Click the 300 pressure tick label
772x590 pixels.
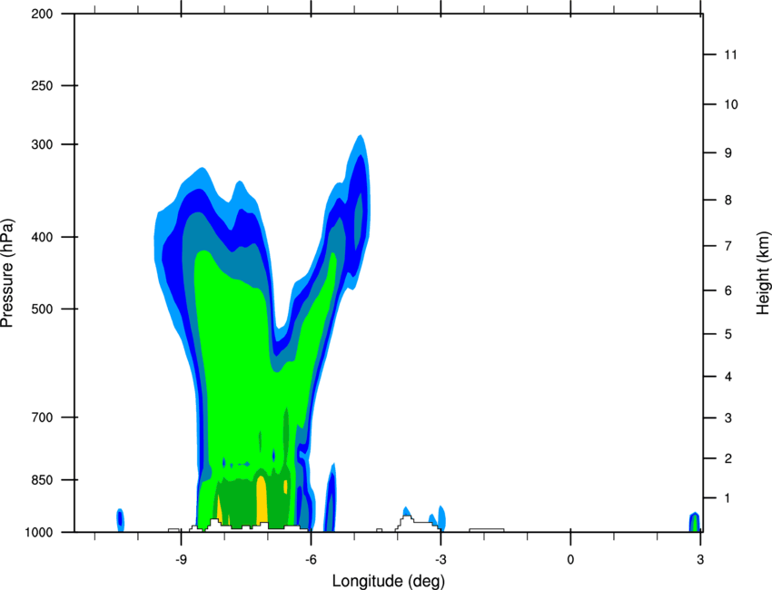tap(42, 144)
